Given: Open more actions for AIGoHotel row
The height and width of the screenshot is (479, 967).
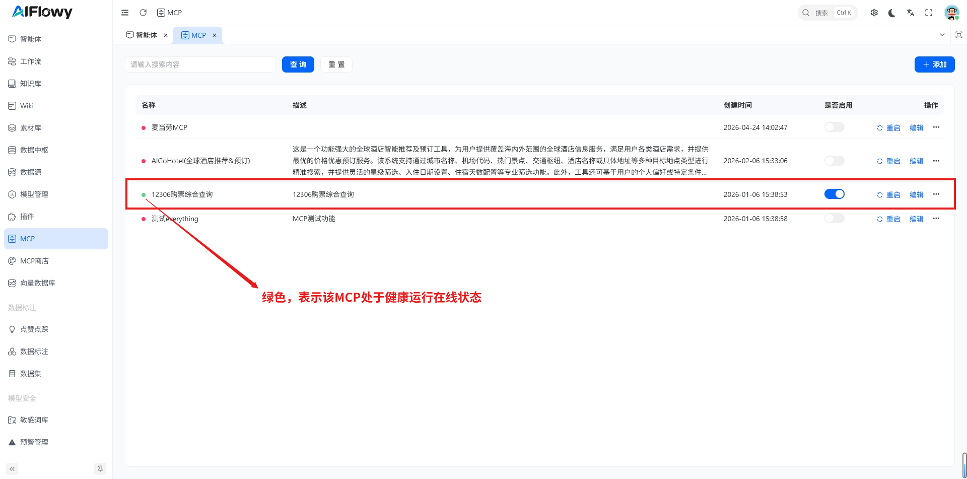Looking at the screenshot, I should pyautogui.click(x=936, y=161).
